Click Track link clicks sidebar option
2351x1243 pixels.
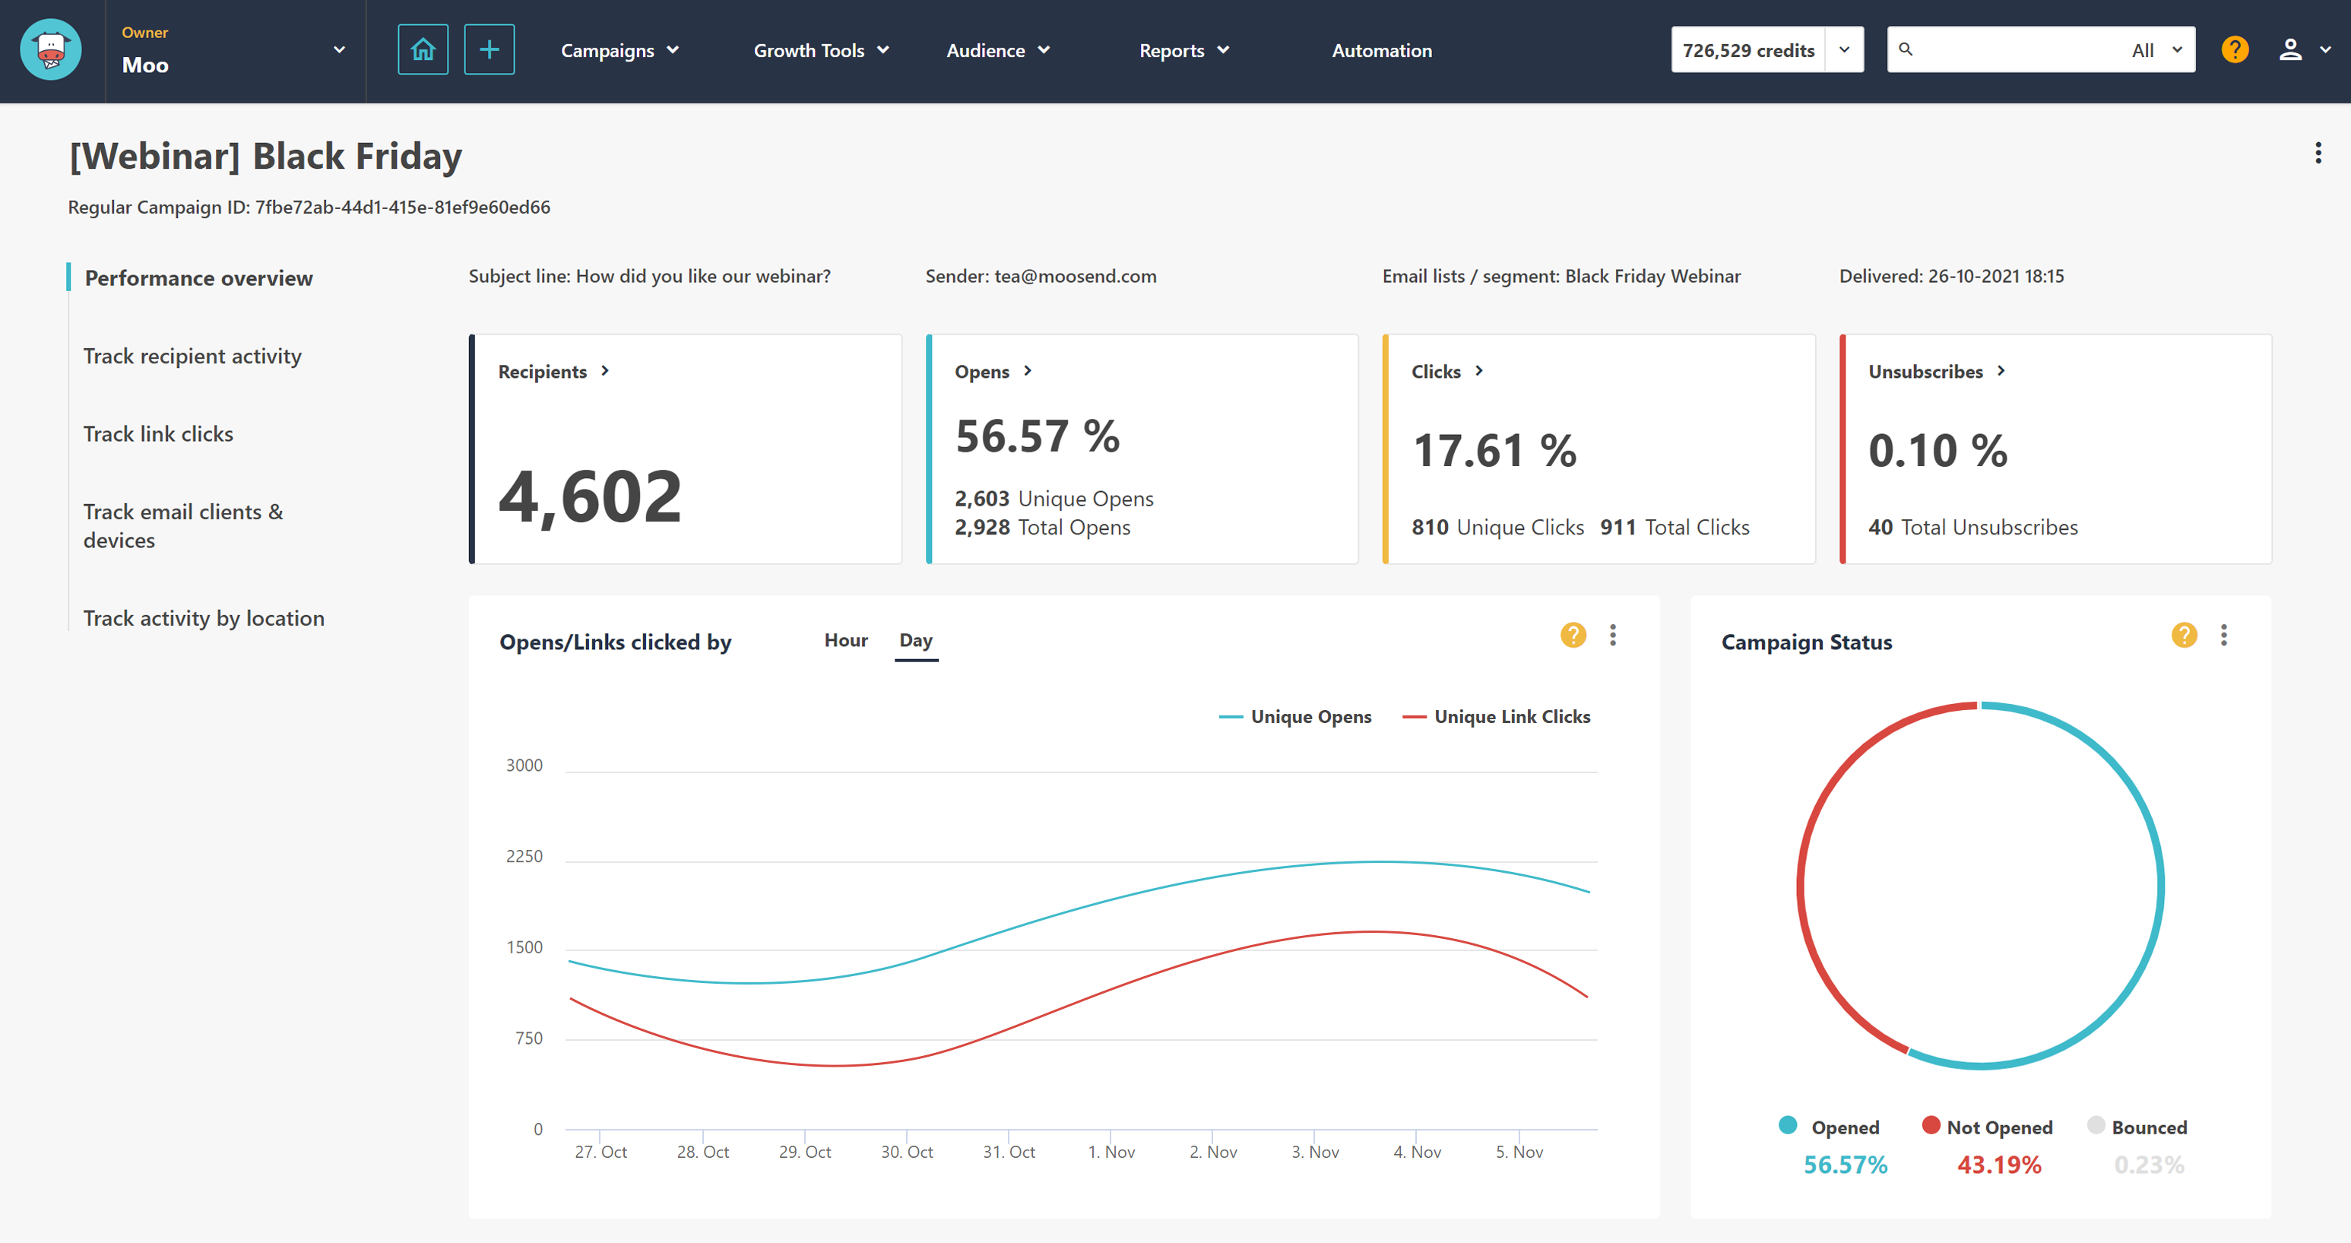pyautogui.click(x=159, y=433)
